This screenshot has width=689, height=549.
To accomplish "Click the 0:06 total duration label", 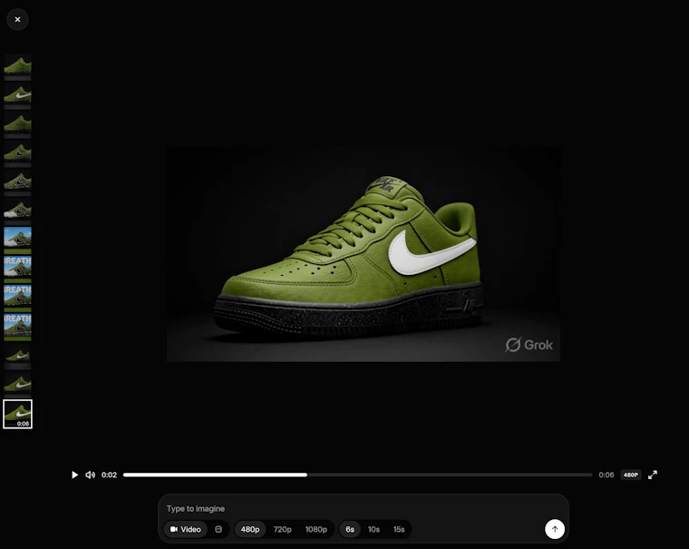I will (x=606, y=475).
